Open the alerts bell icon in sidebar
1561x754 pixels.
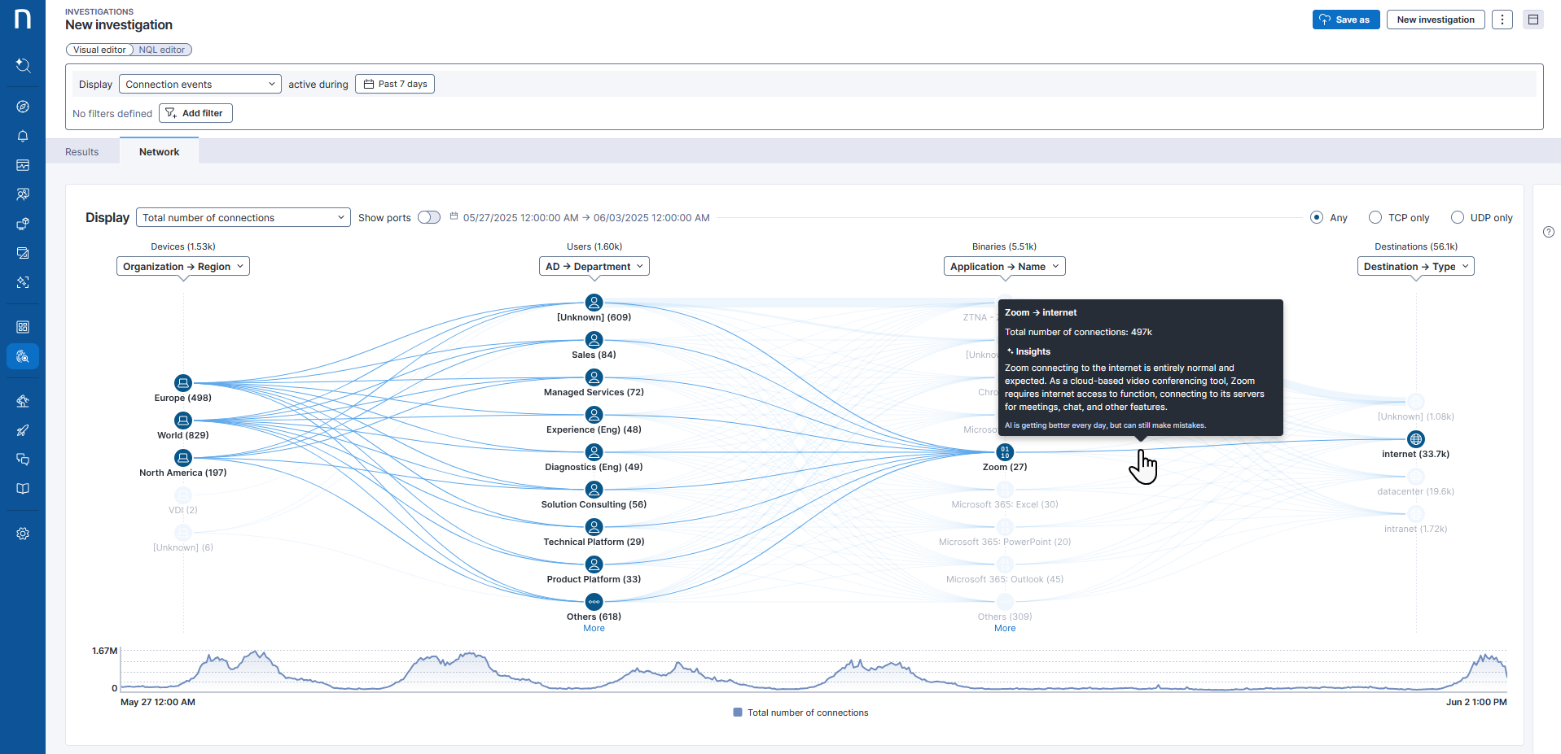click(x=23, y=136)
